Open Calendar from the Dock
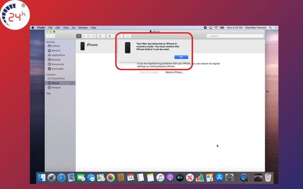The height and width of the screenshot is (189, 303). pyautogui.click(x=130, y=177)
